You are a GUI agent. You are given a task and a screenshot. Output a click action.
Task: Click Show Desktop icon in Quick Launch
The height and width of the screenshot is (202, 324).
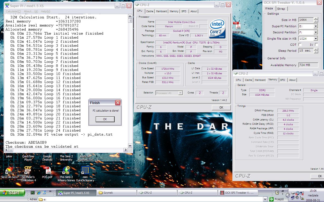33,193
